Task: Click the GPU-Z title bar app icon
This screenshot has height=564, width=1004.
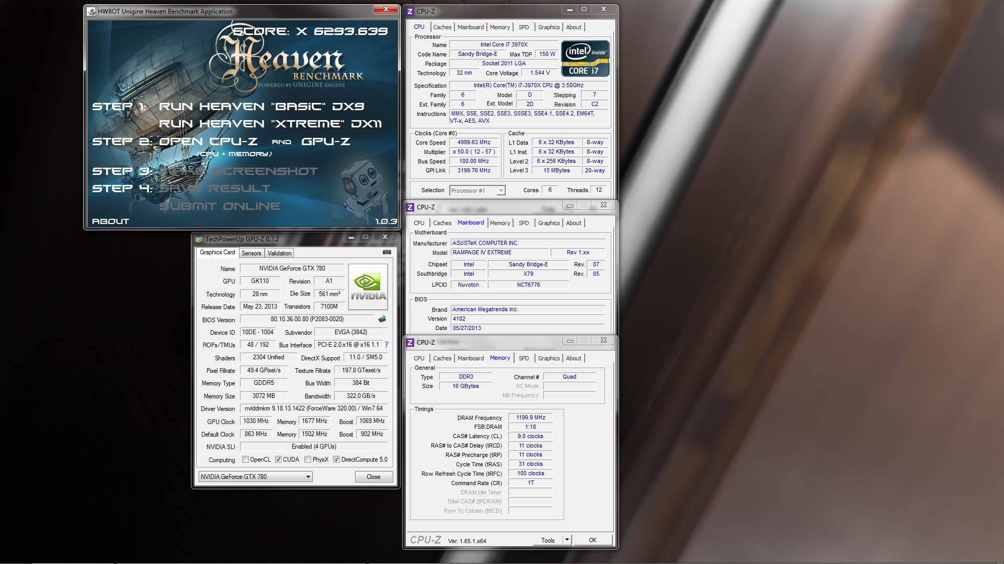Action: (x=199, y=239)
